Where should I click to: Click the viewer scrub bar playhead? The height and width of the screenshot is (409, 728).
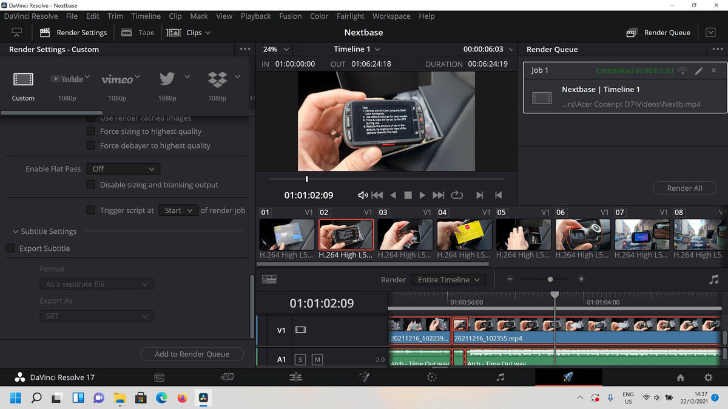point(307,179)
